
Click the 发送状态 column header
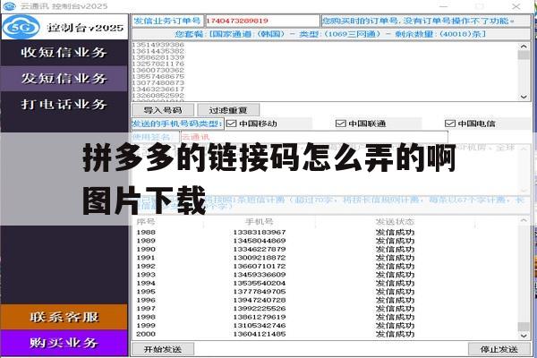(395, 222)
